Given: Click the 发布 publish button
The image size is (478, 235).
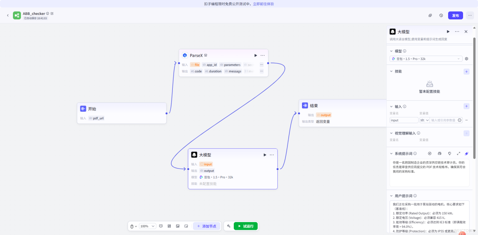Looking at the screenshot, I should point(455,15).
